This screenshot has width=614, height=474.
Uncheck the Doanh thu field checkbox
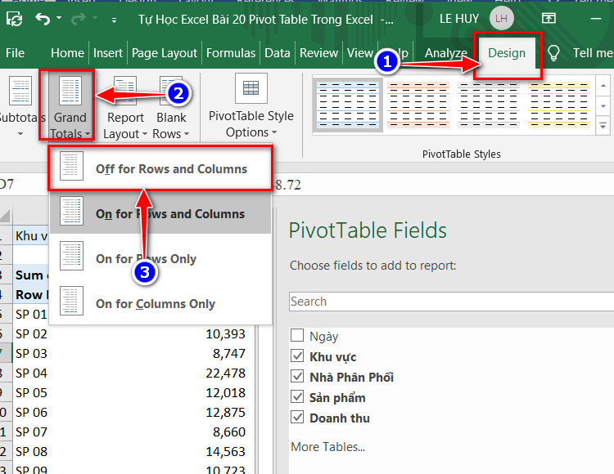point(297,418)
